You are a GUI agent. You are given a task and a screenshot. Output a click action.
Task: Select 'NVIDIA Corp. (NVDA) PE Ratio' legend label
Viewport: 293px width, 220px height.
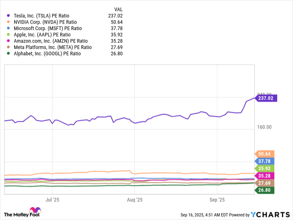45,22
